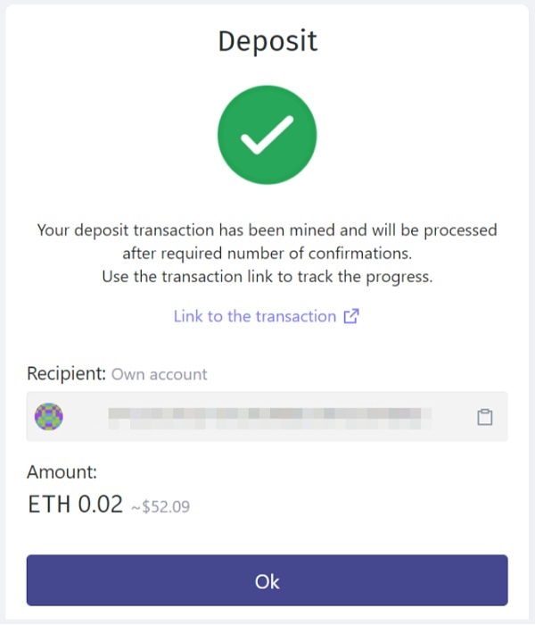Click the line starting with Your deposit transaction
The width and height of the screenshot is (535, 625).
tap(267, 230)
